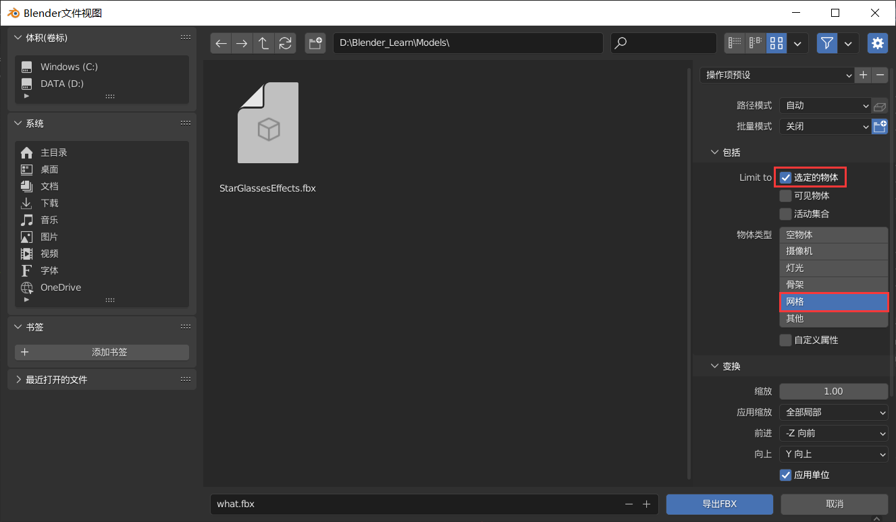This screenshot has height=522, width=896.
Task: Refresh the file list
Action: pos(286,43)
